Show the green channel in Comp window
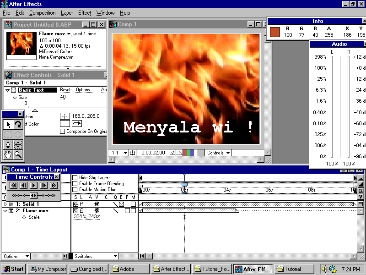This screenshot has width=366, height=275. pyautogui.click(x=188, y=153)
